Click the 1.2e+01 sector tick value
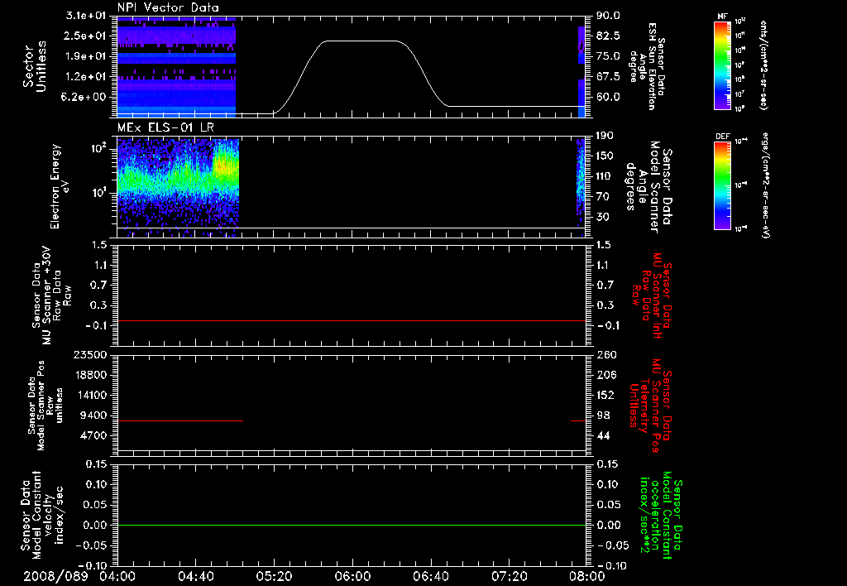This screenshot has width=847, height=586. [87, 76]
